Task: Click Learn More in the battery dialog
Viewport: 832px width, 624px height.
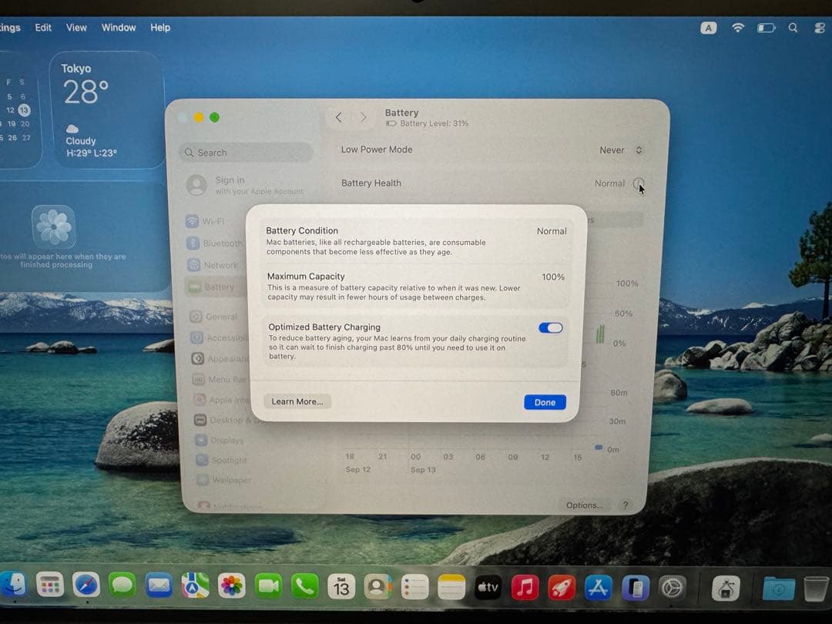Action: [x=297, y=401]
